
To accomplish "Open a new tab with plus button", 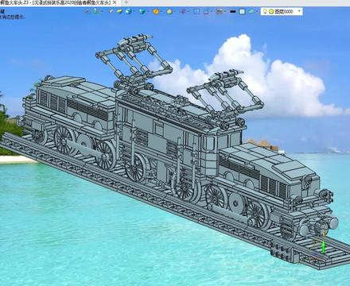I will (x=126, y=2).
